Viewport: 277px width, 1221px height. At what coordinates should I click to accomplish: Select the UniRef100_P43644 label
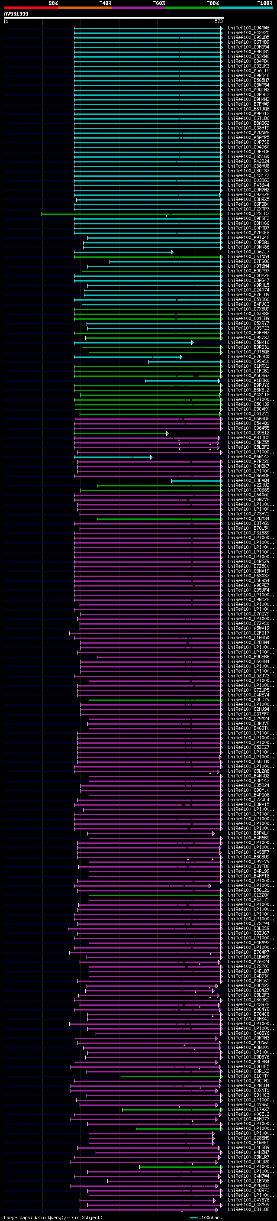pos(248,185)
